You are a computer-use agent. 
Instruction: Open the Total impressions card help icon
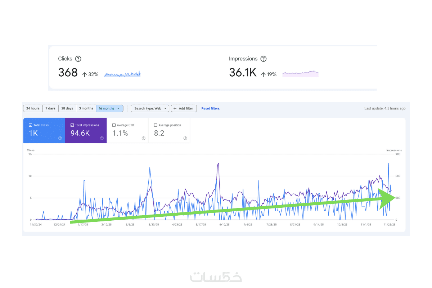102,138
